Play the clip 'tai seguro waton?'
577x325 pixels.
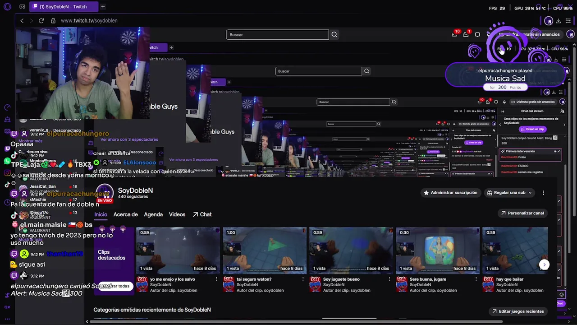point(265,250)
